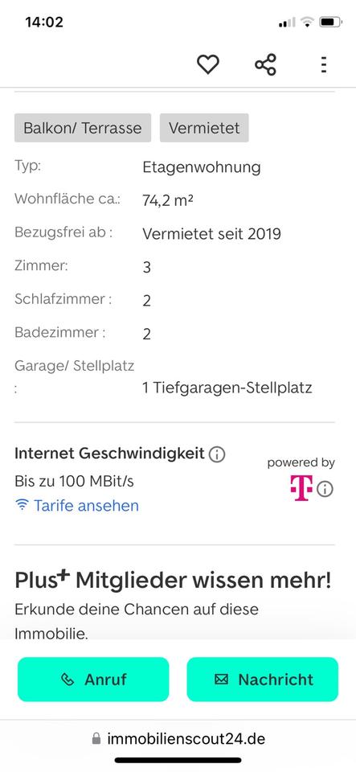Select the Balkon/ Terrasse tag

pos(83,128)
